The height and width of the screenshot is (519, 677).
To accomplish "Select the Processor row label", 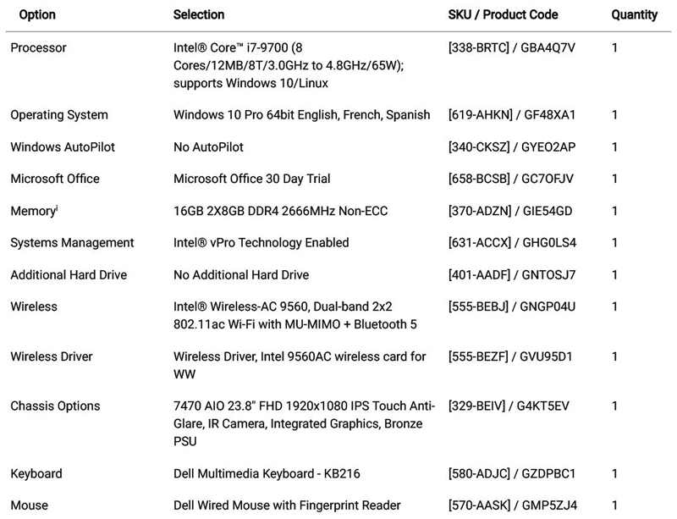I will pyautogui.click(x=38, y=47).
